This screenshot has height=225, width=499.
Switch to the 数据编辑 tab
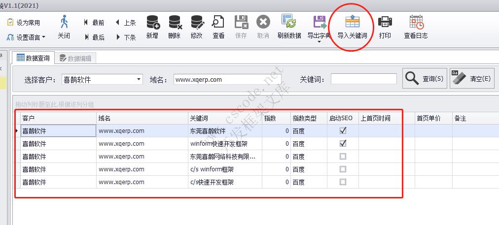tap(75, 58)
